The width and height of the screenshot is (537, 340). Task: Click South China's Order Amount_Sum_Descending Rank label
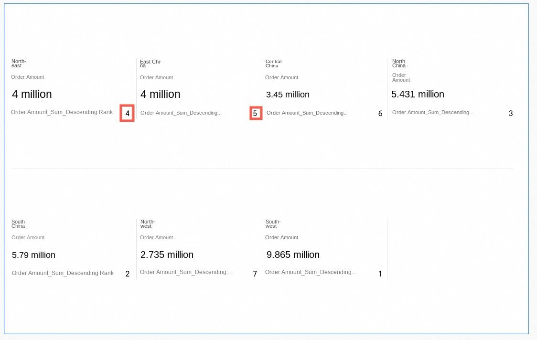click(63, 273)
